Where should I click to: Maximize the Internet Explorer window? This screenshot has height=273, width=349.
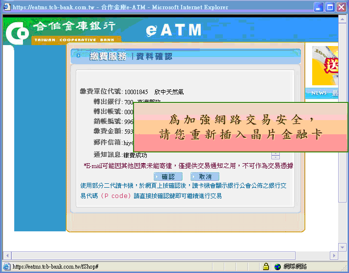[330, 7]
